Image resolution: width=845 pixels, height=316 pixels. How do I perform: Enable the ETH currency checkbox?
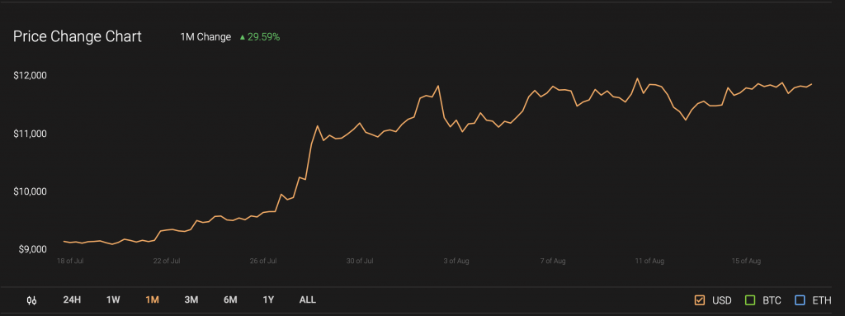tap(800, 299)
